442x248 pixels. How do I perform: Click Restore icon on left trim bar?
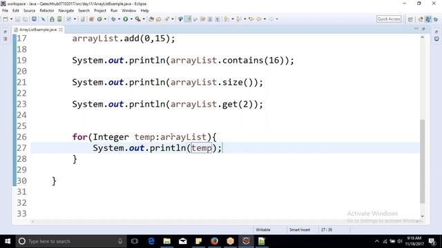6,32
